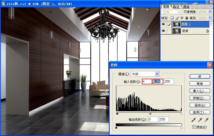Select the 背景 layer thumbnail
The height and width of the screenshot is (136, 214).
click(x=177, y=31)
